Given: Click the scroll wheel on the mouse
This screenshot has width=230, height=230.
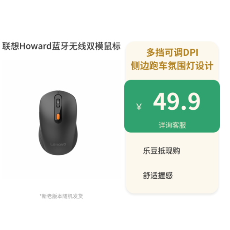Looking at the screenshot, I should click(58, 103).
